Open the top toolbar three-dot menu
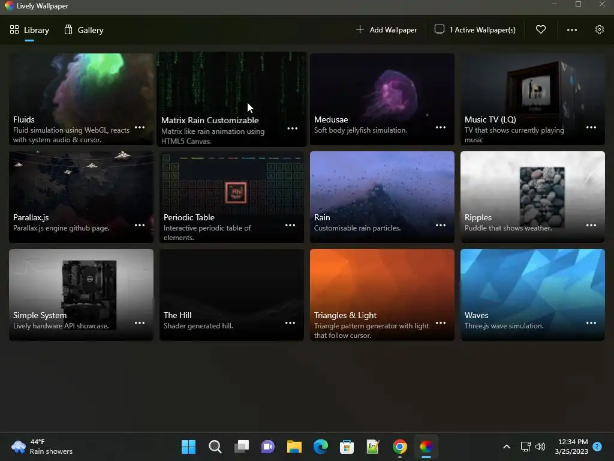This screenshot has width=614, height=461. (571, 30)
